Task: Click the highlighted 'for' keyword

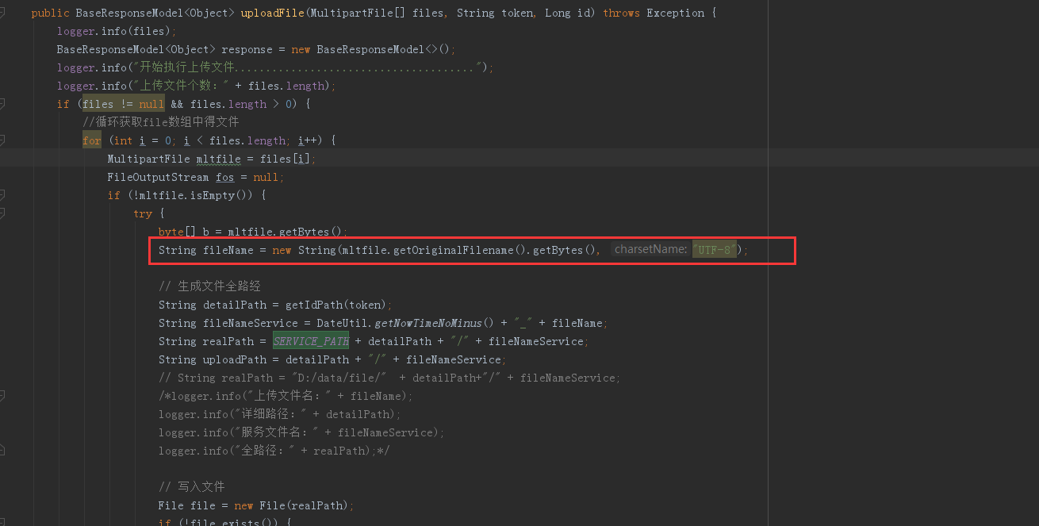Action: point(92,140)
